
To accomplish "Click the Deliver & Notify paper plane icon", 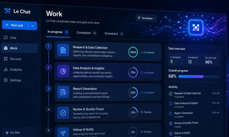I will [63, 133].
